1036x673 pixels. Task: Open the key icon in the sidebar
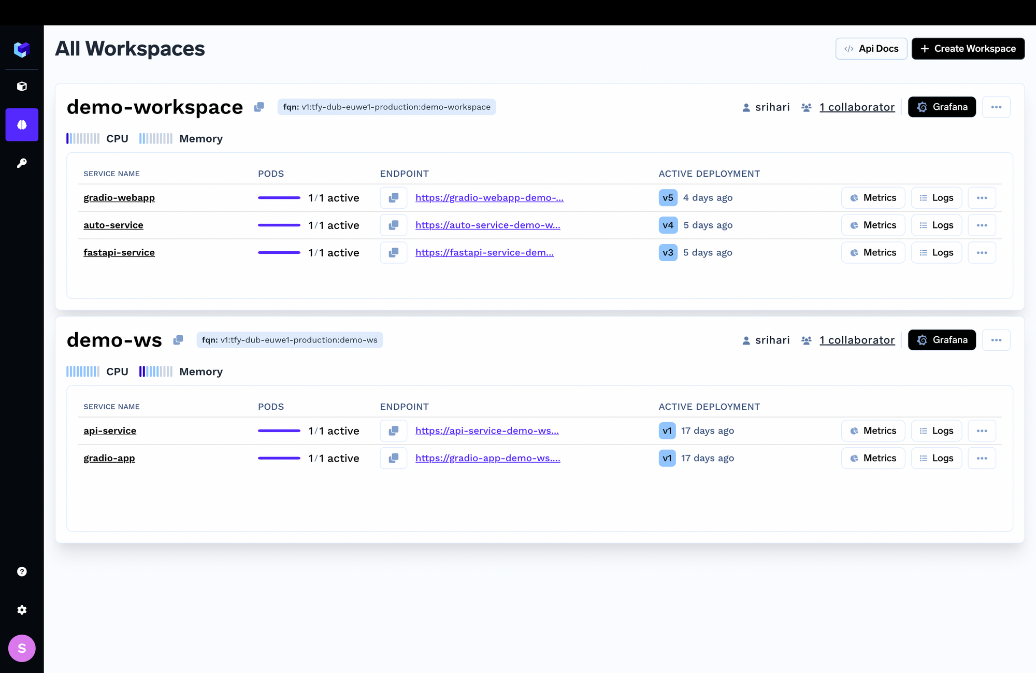click(x=22, y=163)
